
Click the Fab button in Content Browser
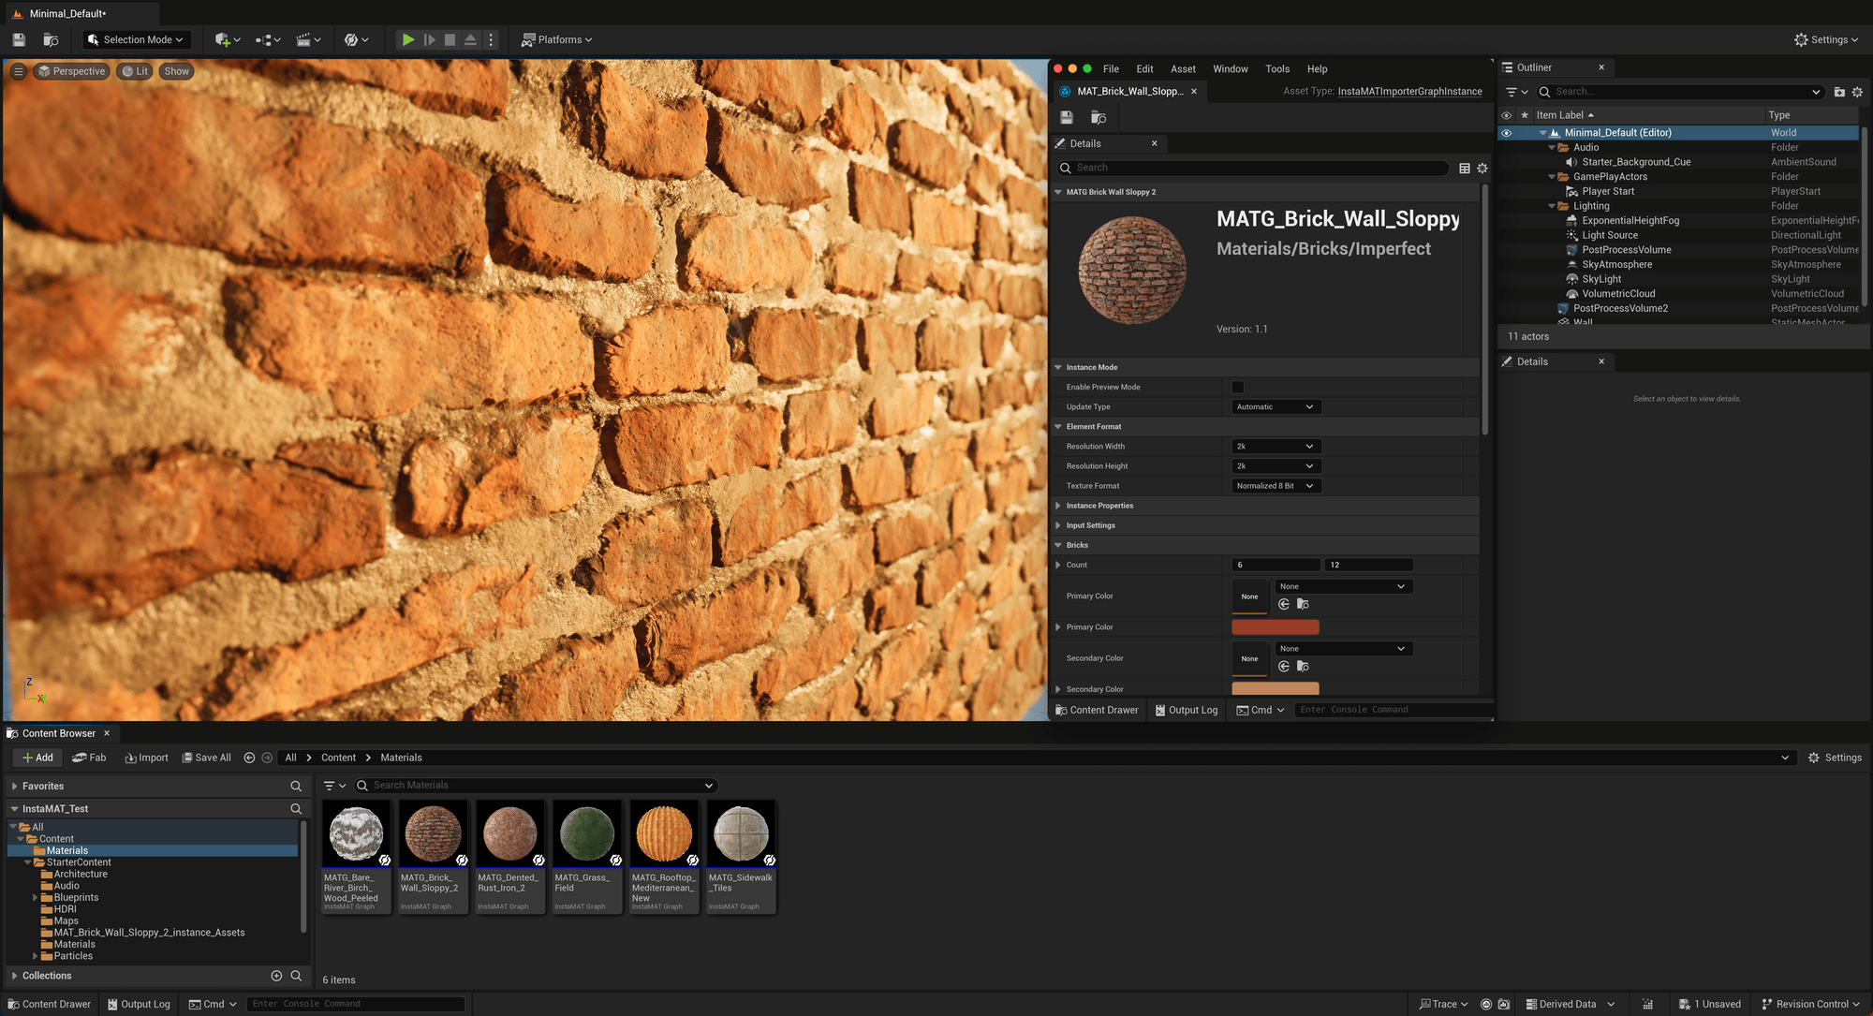point(89,758)
